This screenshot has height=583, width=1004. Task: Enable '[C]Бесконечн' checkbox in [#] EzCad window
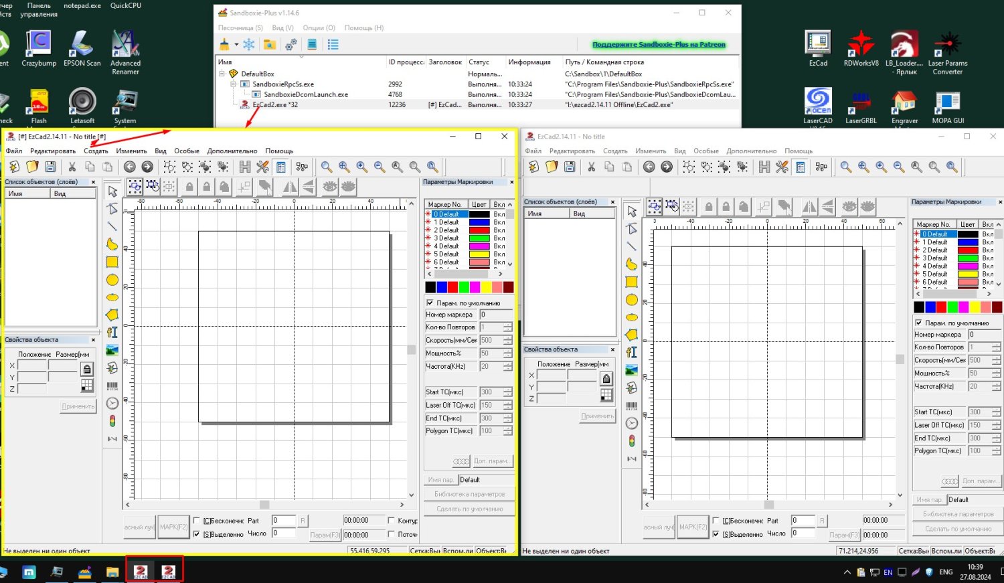tap(197, 520)
